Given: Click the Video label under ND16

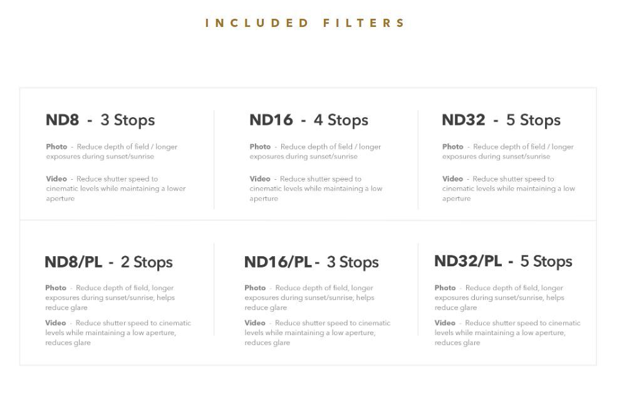Looking at the screenshot, I should point(260,179).
